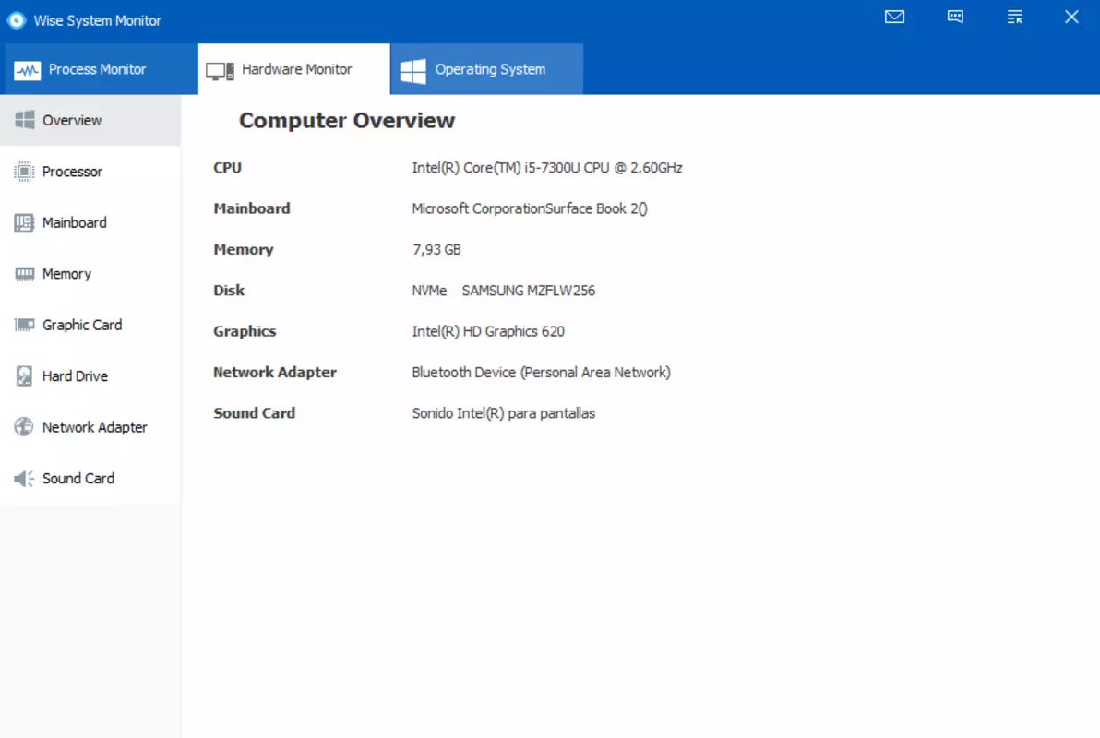
Task: Click the Process Monitor waveform icon
Action: click(x=28, y=70)
